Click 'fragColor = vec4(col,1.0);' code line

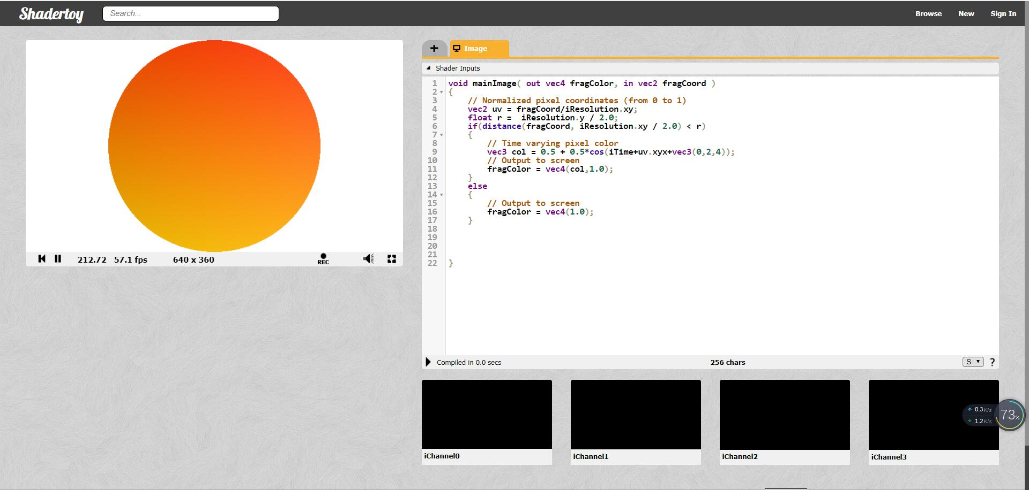(550, 169)
